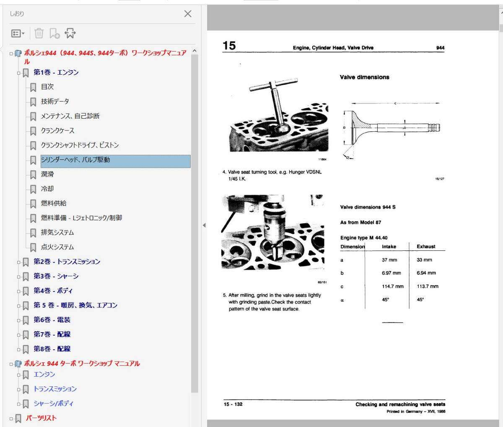
Task: Expand the 第3巻 - シャーシ bookmark
Action: click(18, 277)
